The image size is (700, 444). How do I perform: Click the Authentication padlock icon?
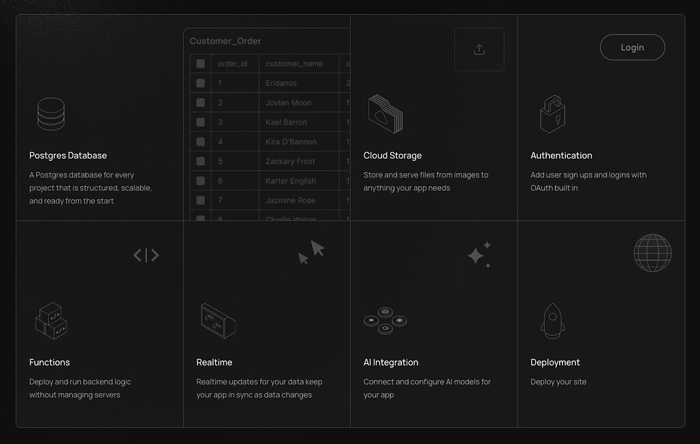[x=553, y=114]
